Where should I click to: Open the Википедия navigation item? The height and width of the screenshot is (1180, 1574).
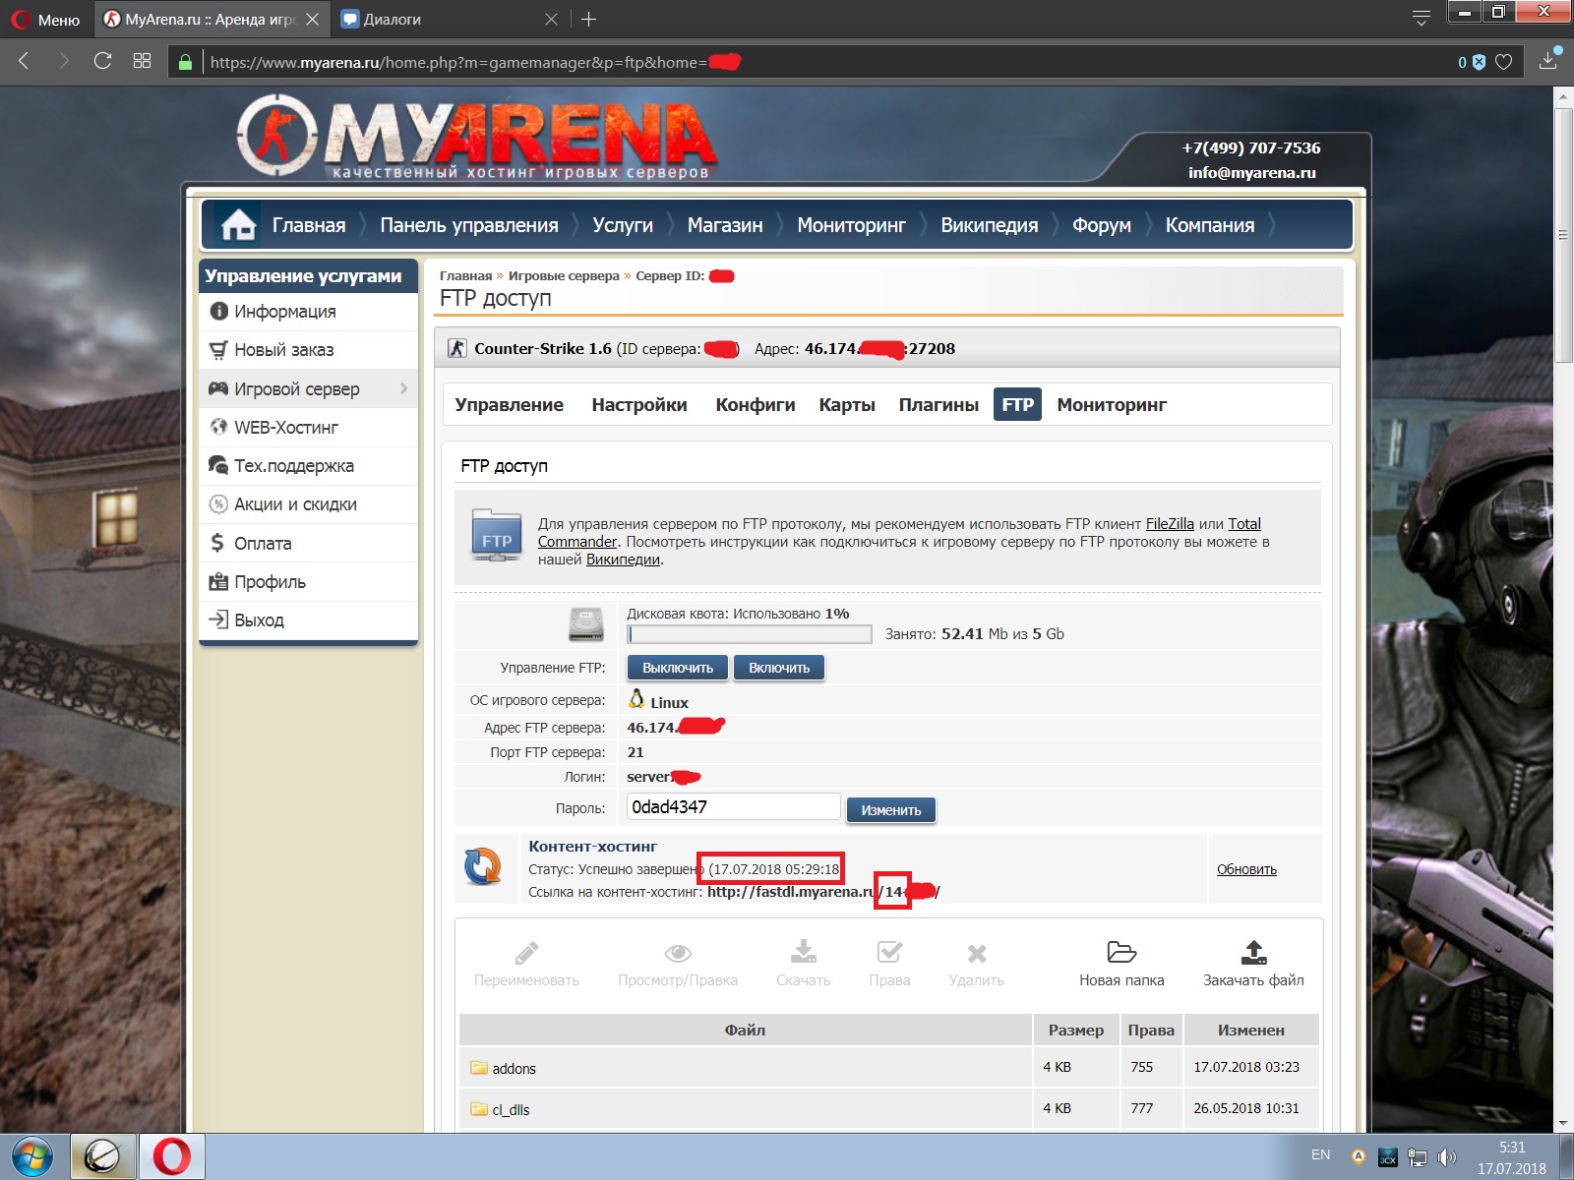pos(989,225)
